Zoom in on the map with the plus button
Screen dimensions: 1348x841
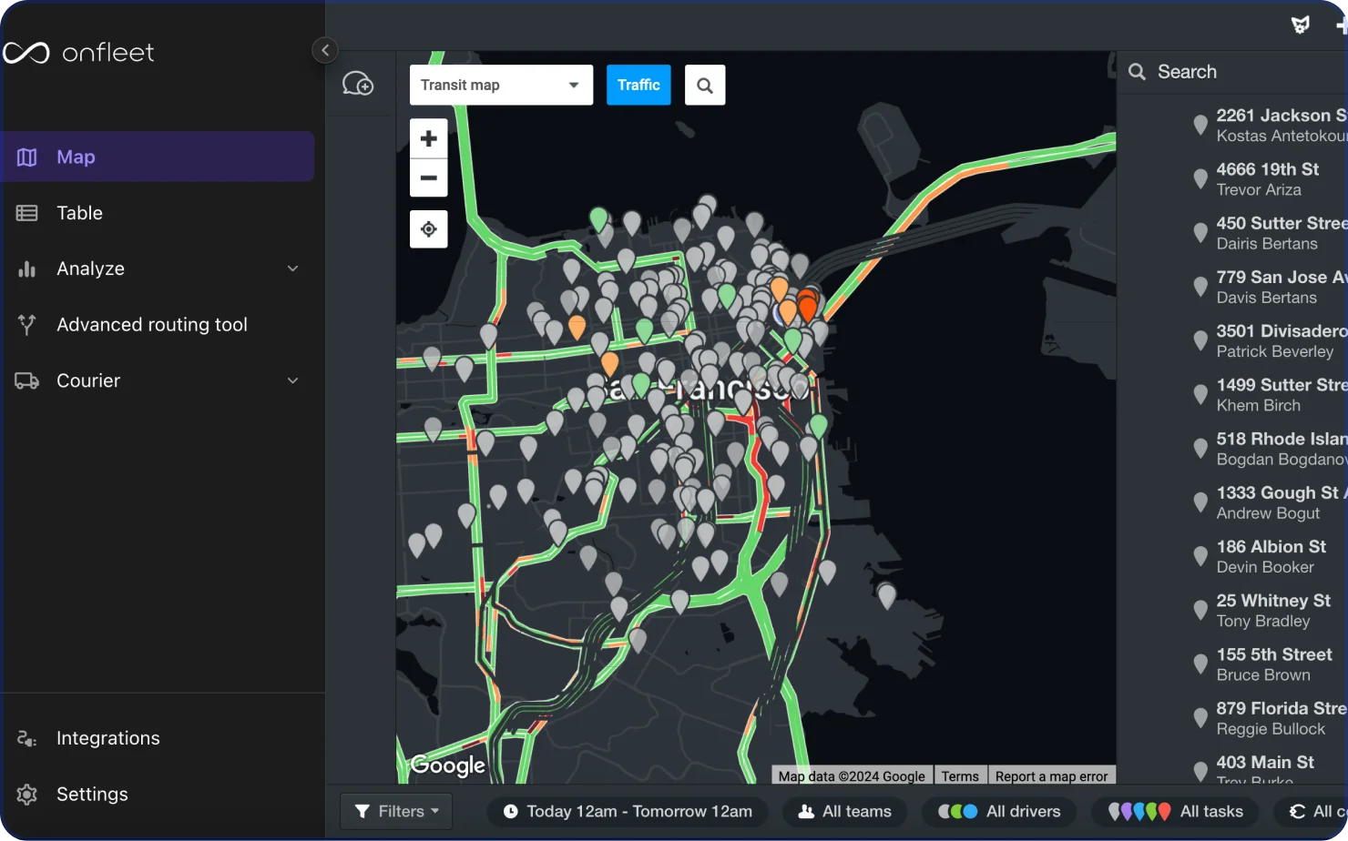pos(428,138)
